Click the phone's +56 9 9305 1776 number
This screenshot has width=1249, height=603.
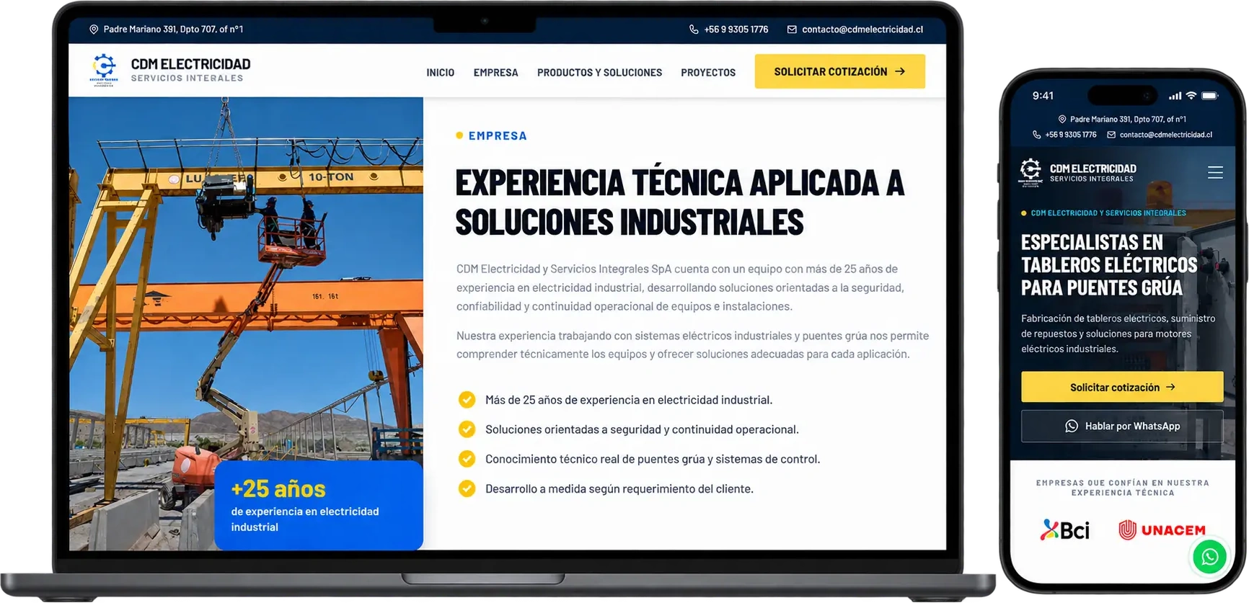[1071, 135]
